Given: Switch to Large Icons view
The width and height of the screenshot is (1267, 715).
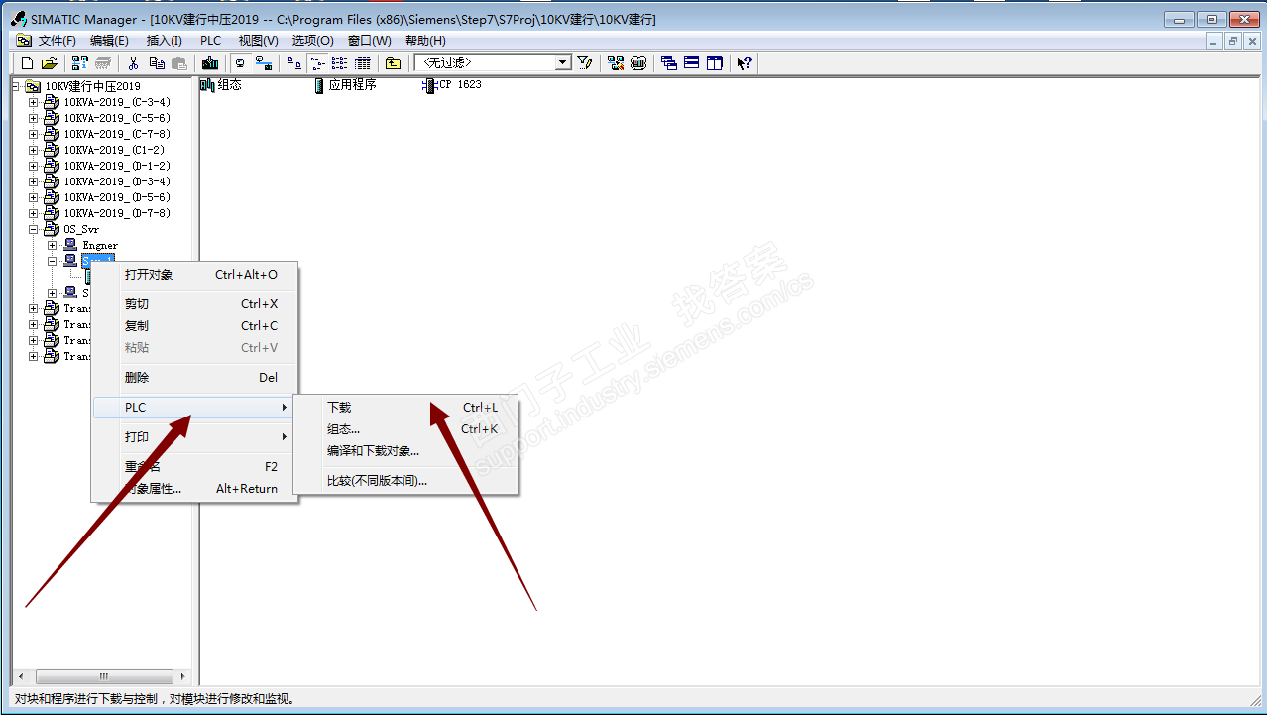Looking at the screenshot, I should (x=293, y=62).
